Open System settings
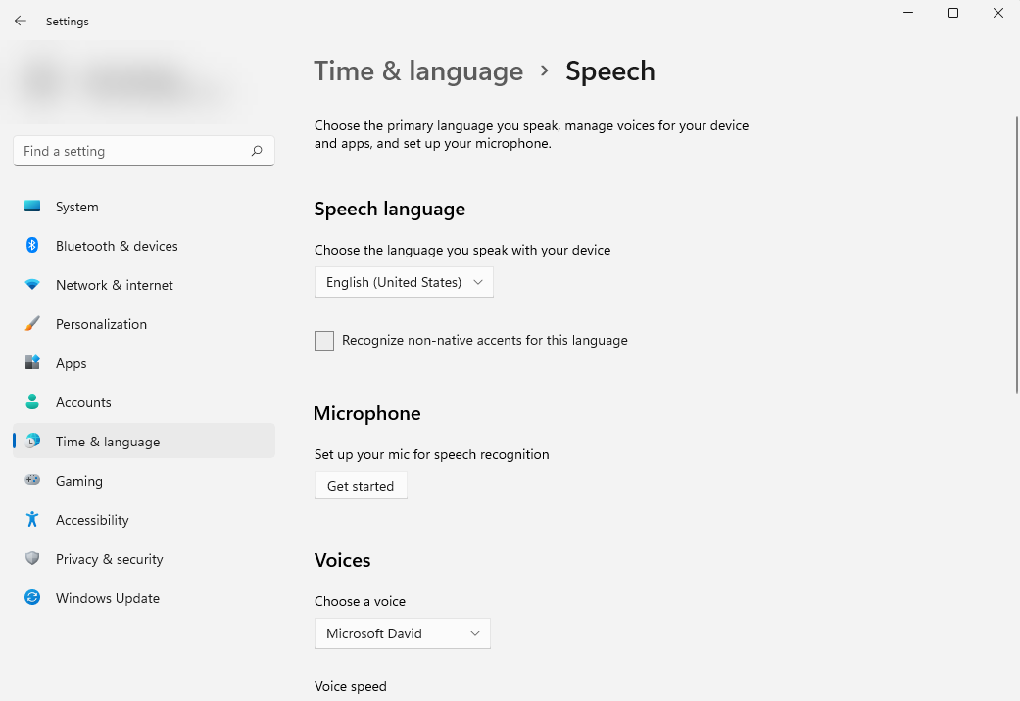Viewport: 1020px width, 701px height. point(144,207)
